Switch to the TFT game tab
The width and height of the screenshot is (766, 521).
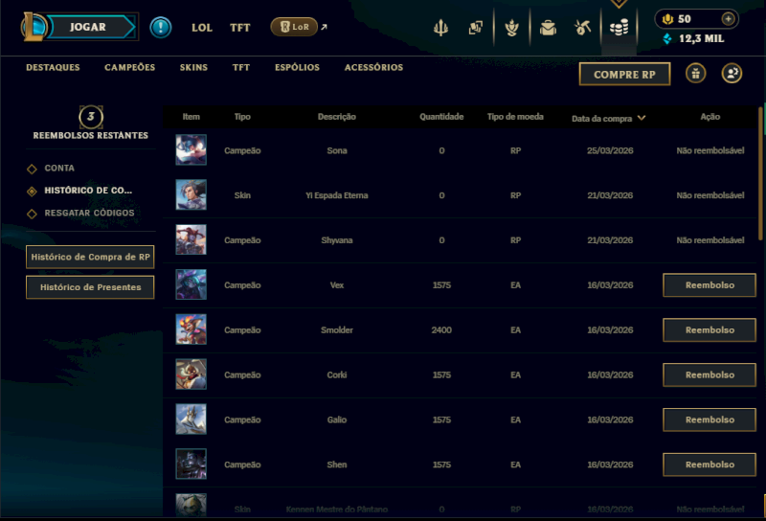point(240,28)
